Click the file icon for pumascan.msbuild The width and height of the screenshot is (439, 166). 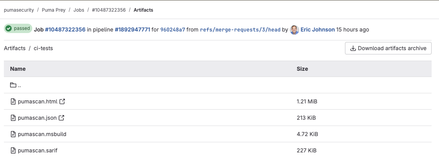pos(13,134)
